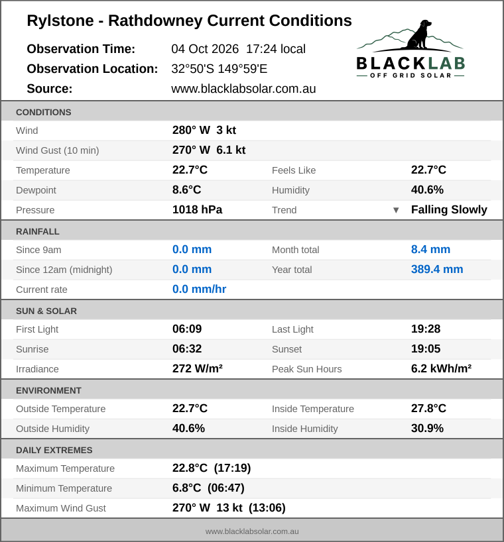Select the Sunset time '19:05'
The width and height of the screenshot is (504, 542).
coord(426,349)
